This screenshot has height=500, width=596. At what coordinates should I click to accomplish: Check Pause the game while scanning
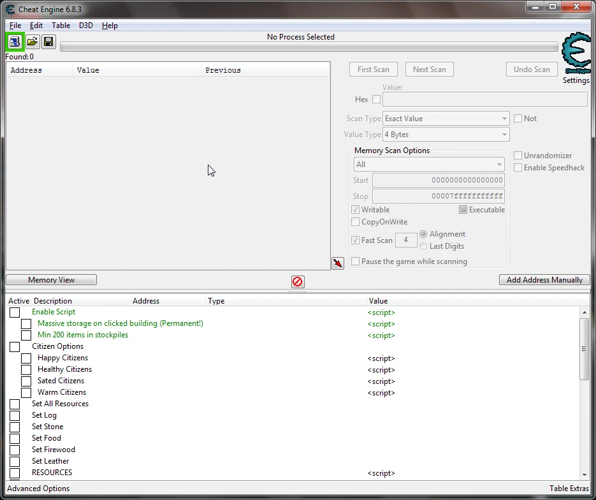click(x=356, y=261)
